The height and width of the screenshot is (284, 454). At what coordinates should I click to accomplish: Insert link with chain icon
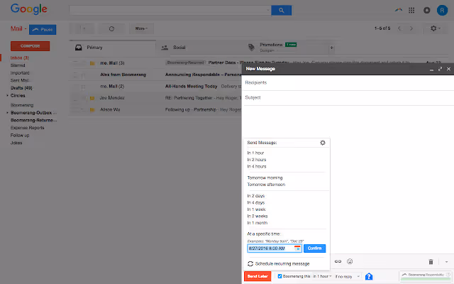coord(338,261)
